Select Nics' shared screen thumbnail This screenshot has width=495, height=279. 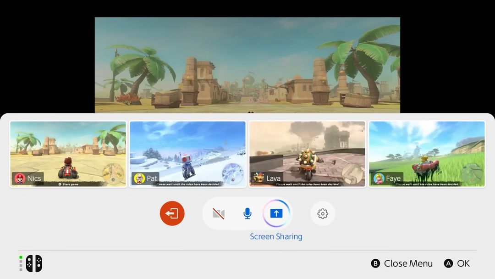coord(68,154)
